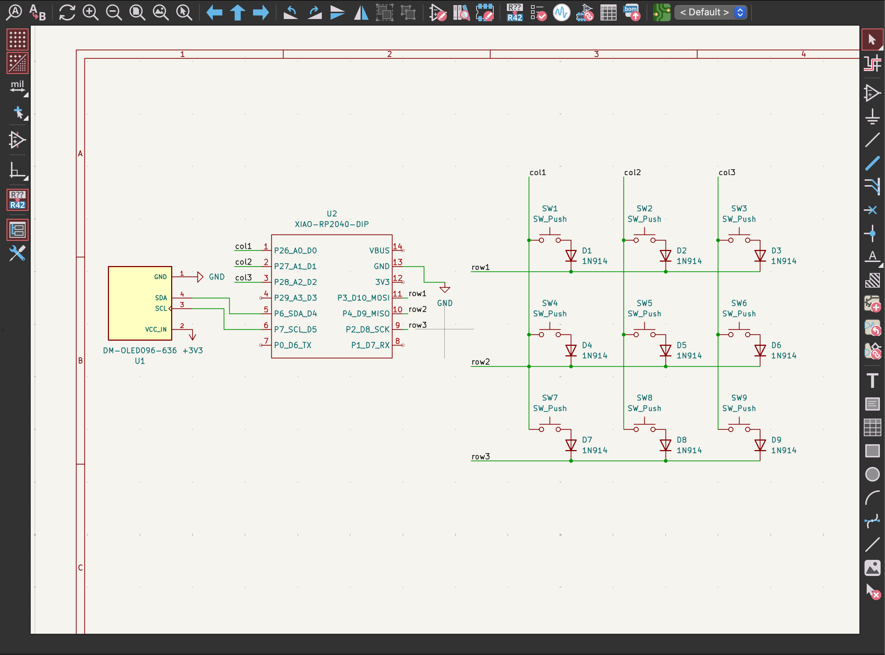885x655 pixels.
Task: Select the Add Wire tool
Action: (872, 140)
